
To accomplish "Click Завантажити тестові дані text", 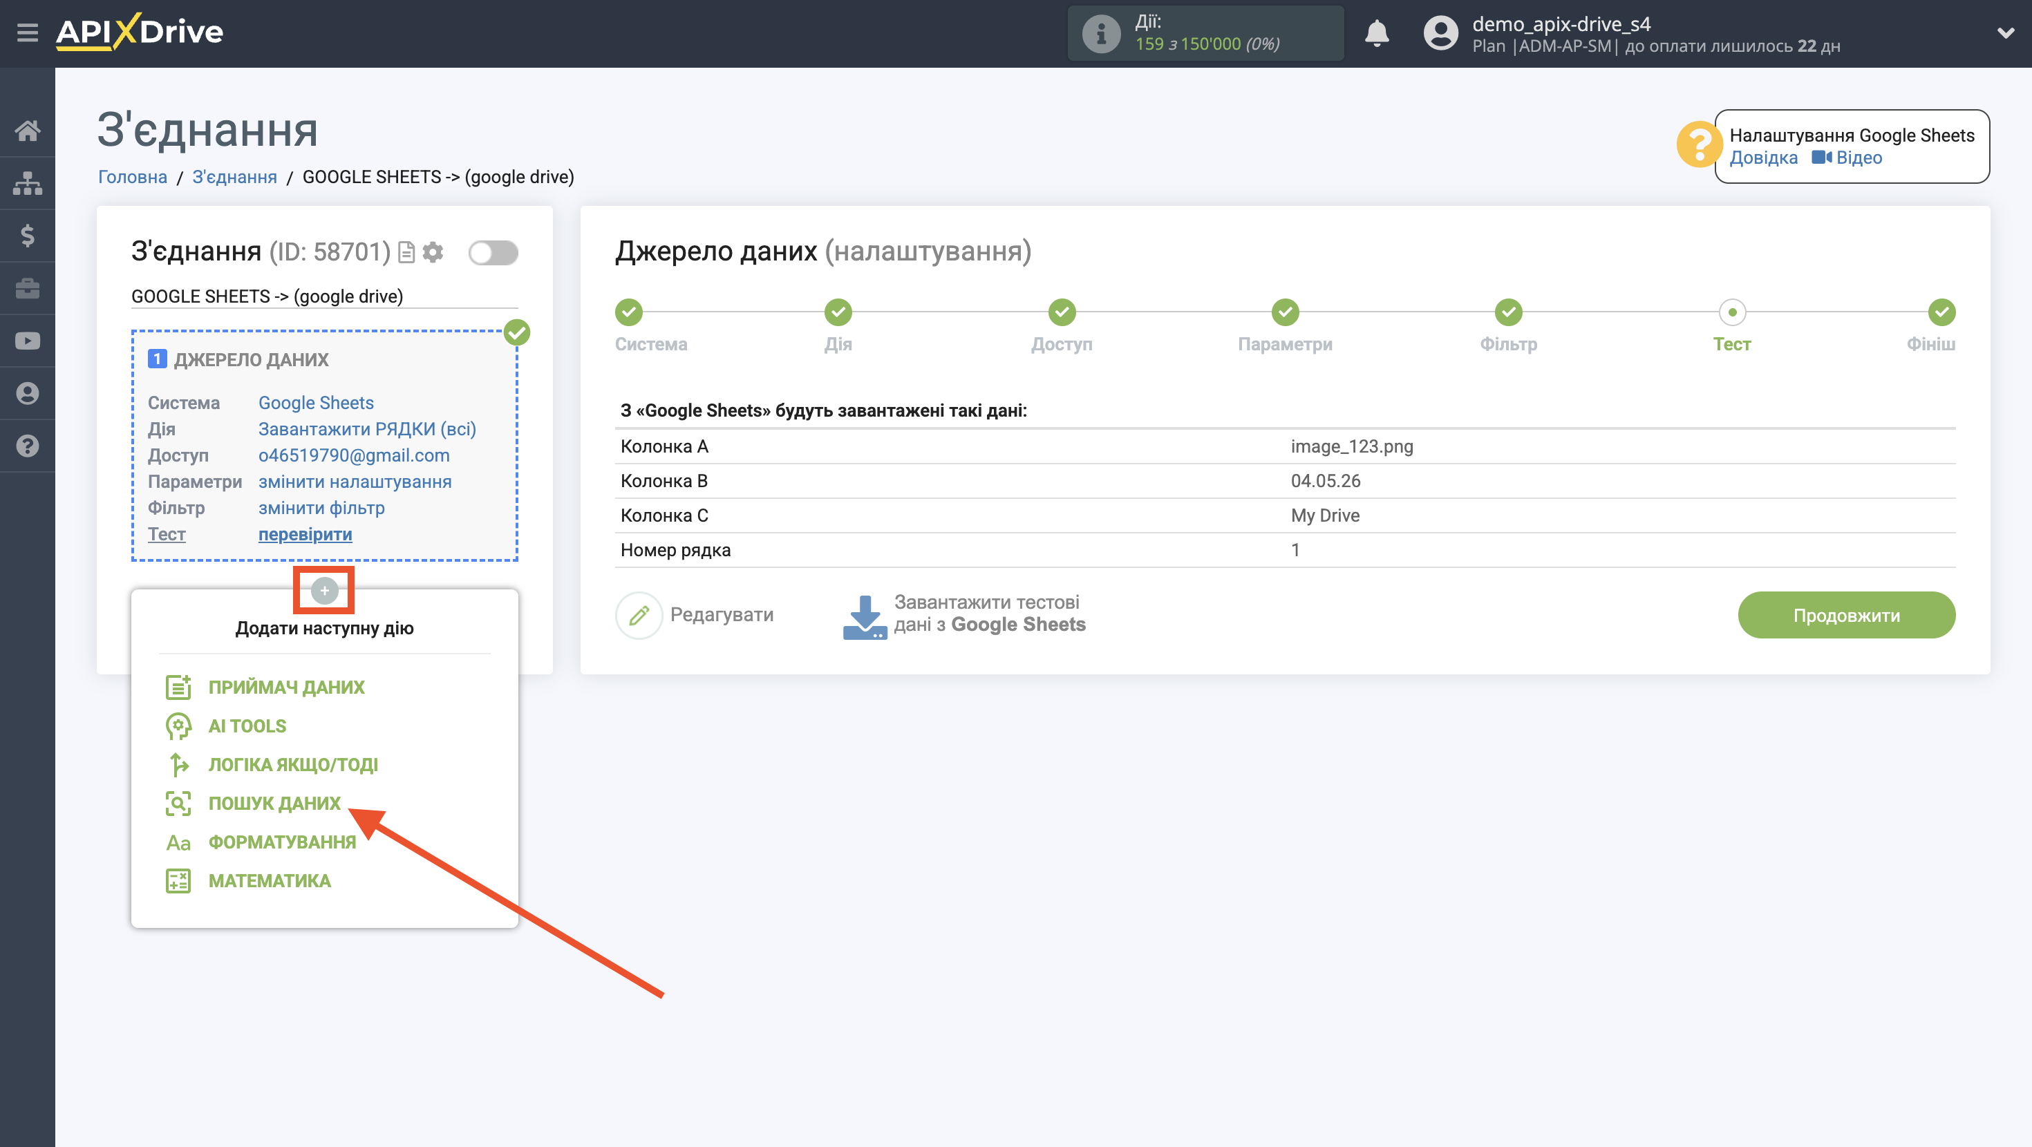I will pos(990,614).
